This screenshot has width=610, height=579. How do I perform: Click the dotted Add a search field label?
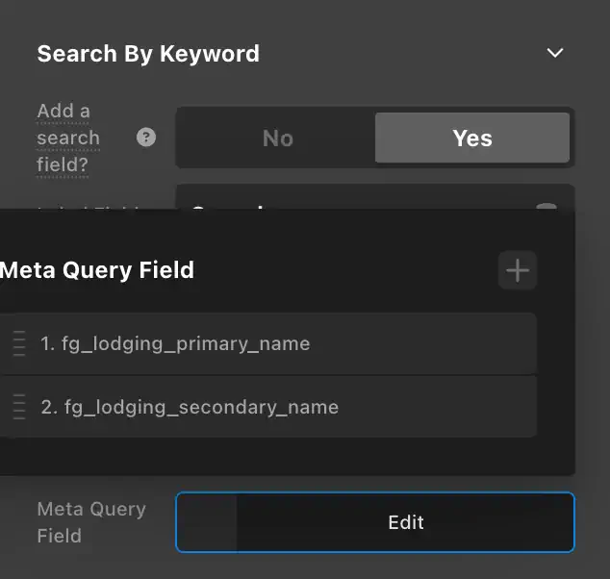pos(68,138)
